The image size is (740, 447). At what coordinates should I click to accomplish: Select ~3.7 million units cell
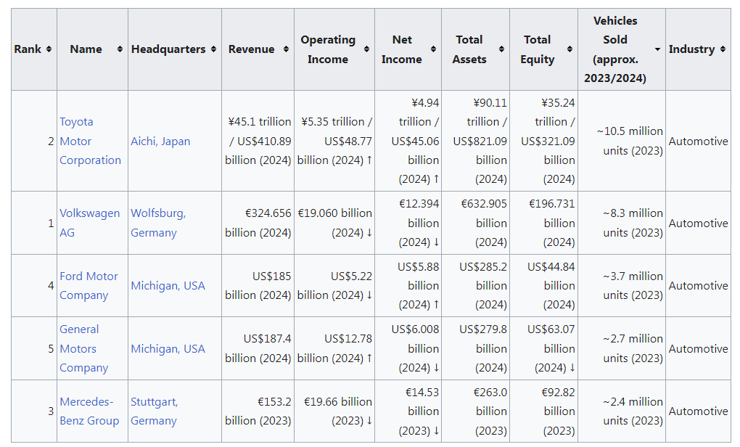click(622, 286)
